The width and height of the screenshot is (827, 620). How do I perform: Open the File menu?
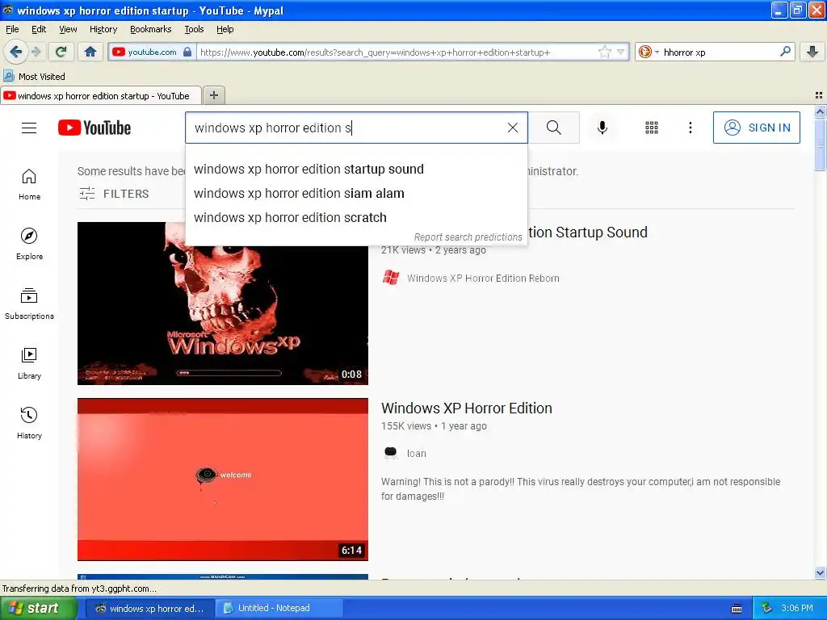[12, 29]
